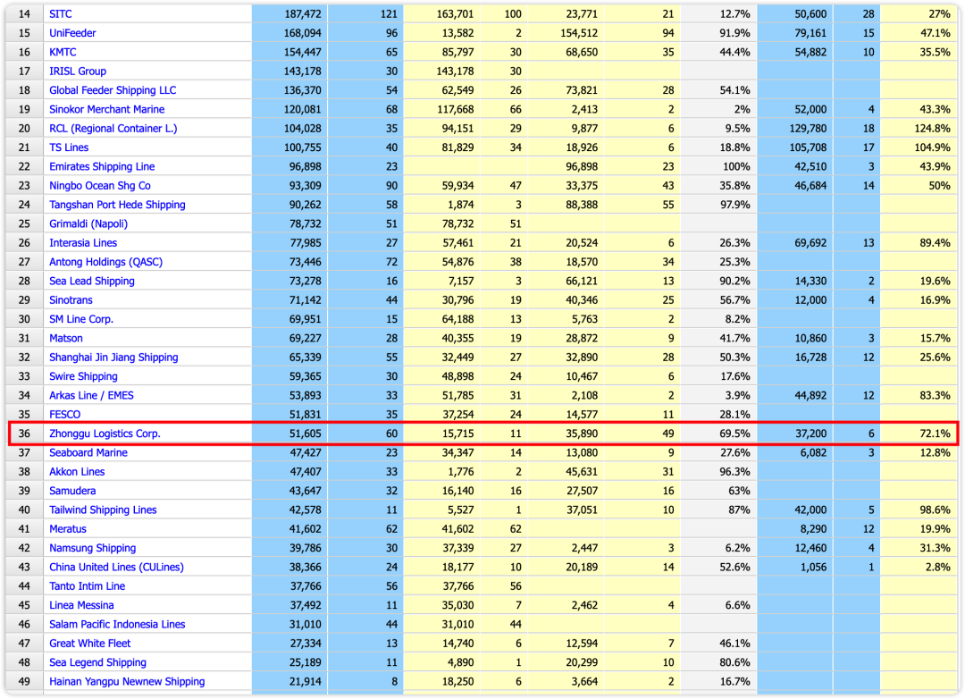Click the Matson carrier link
Screen dimensions: 965x699
tap(66, 338)
